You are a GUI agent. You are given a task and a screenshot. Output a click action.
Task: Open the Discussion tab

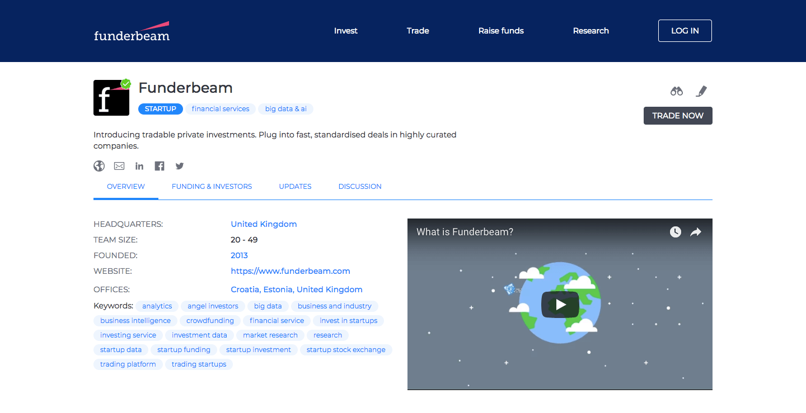[x=360, y=187]
